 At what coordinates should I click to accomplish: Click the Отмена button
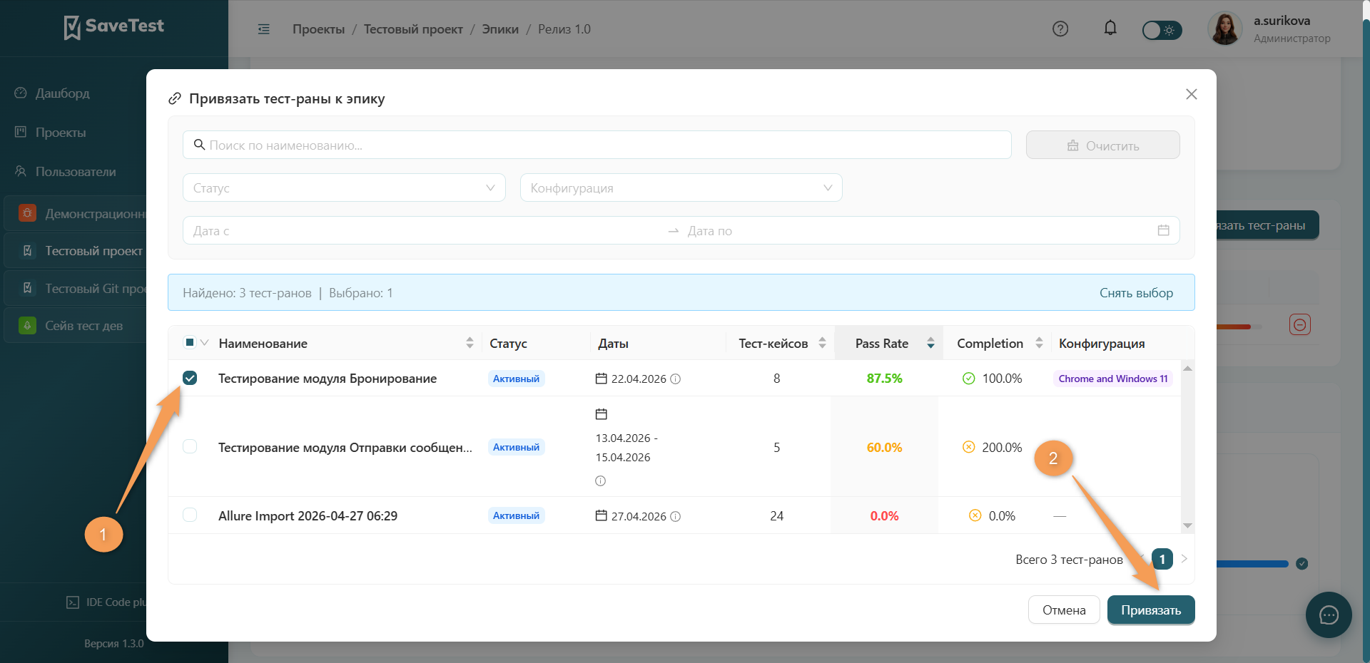click(1064, 610)
